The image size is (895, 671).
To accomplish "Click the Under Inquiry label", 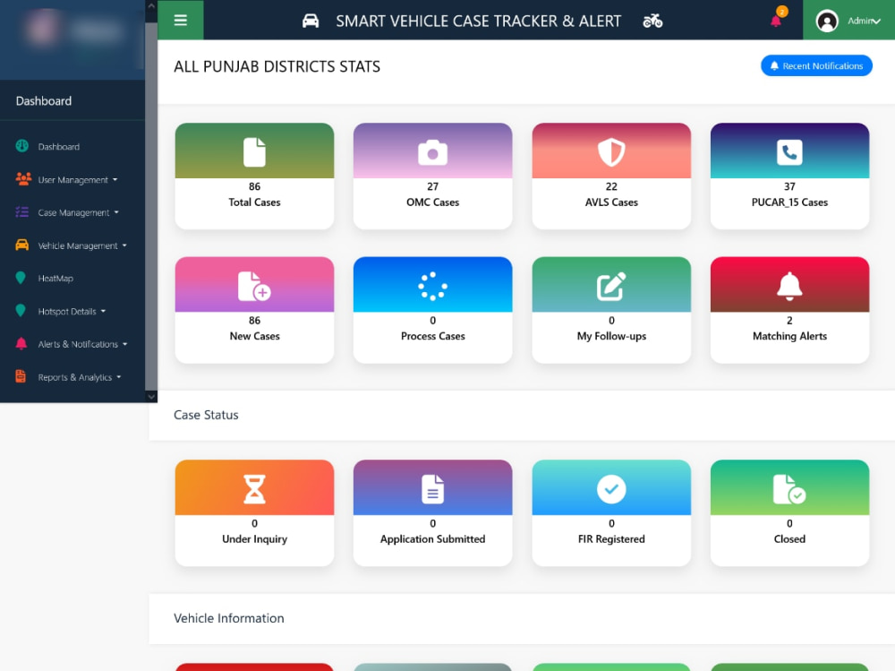I will [254, 539].
